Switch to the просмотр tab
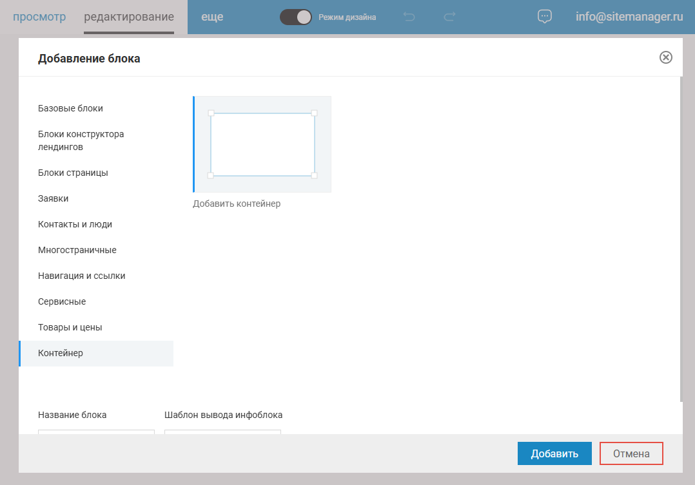The image size is (695, 485). (x=39, y=17)
